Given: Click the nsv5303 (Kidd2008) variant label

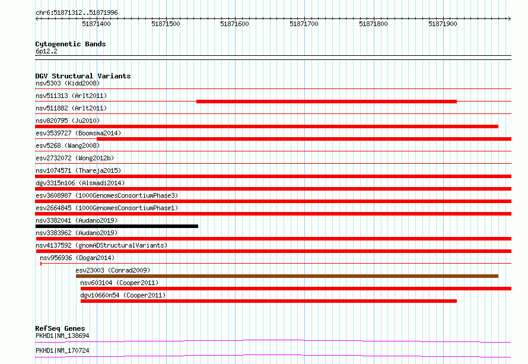Looking at the screenshot, I should click(68, 83).
